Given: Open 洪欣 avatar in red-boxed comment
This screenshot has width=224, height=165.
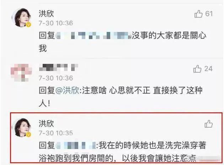Looking at the screenshot, I should (x=21, y=128).
